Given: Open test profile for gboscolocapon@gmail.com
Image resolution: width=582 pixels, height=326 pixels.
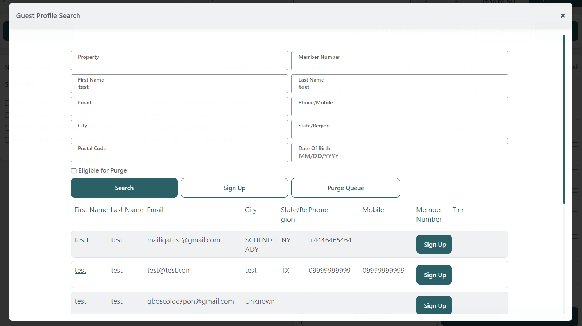Looking at the screenshot, I should pos(81,301).
